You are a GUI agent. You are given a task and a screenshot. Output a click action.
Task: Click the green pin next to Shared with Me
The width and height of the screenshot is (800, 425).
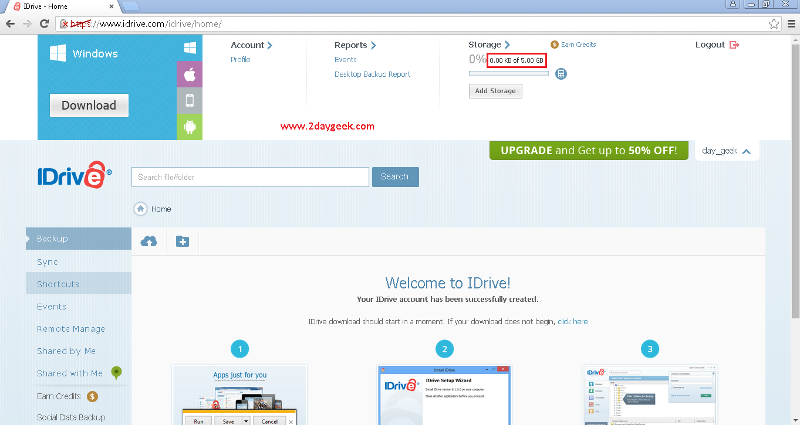pyautogui.click(x=116, y=373)
